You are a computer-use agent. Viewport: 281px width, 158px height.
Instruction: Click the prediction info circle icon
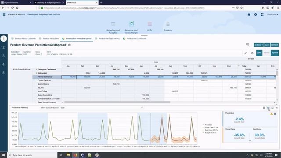[x=275, y=114]
